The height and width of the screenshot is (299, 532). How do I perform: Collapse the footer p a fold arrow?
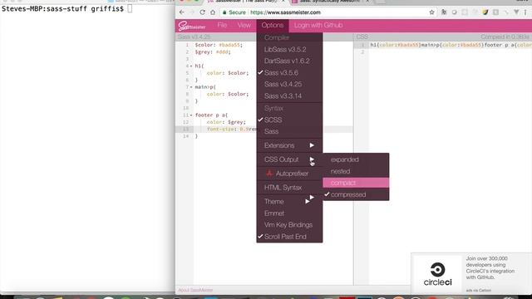191,115
